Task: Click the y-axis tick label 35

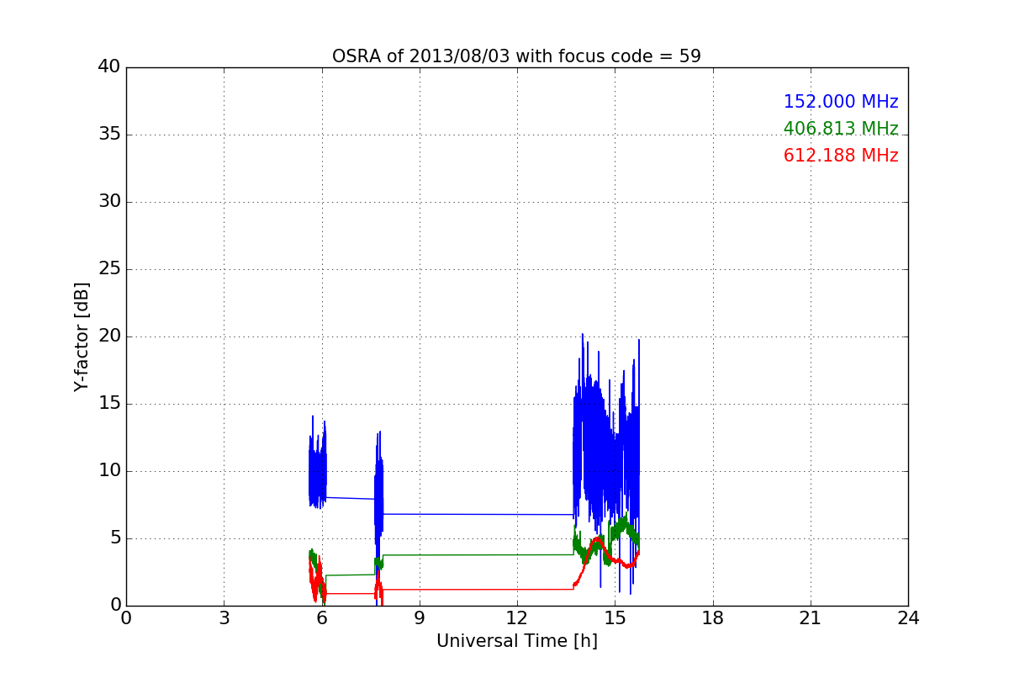Action: [109, 135]
